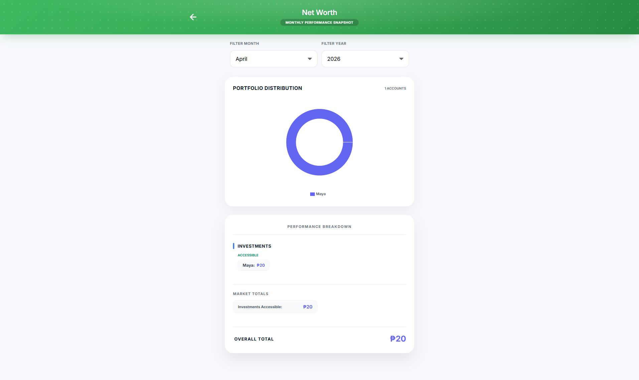Click the Maya legend color swatch
The height and width of the screenshot is (380, 639).
click(x=312, y=194)
